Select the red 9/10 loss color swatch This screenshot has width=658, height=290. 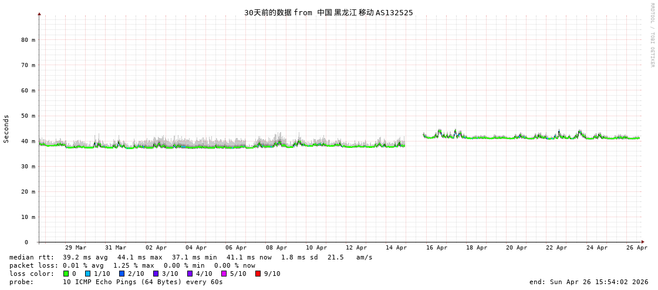(258, 274)
